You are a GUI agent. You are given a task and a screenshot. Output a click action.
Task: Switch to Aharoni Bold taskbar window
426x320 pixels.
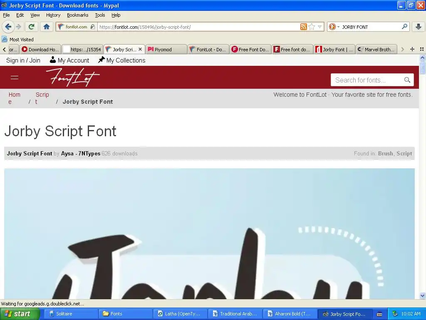tap(290, 314)
